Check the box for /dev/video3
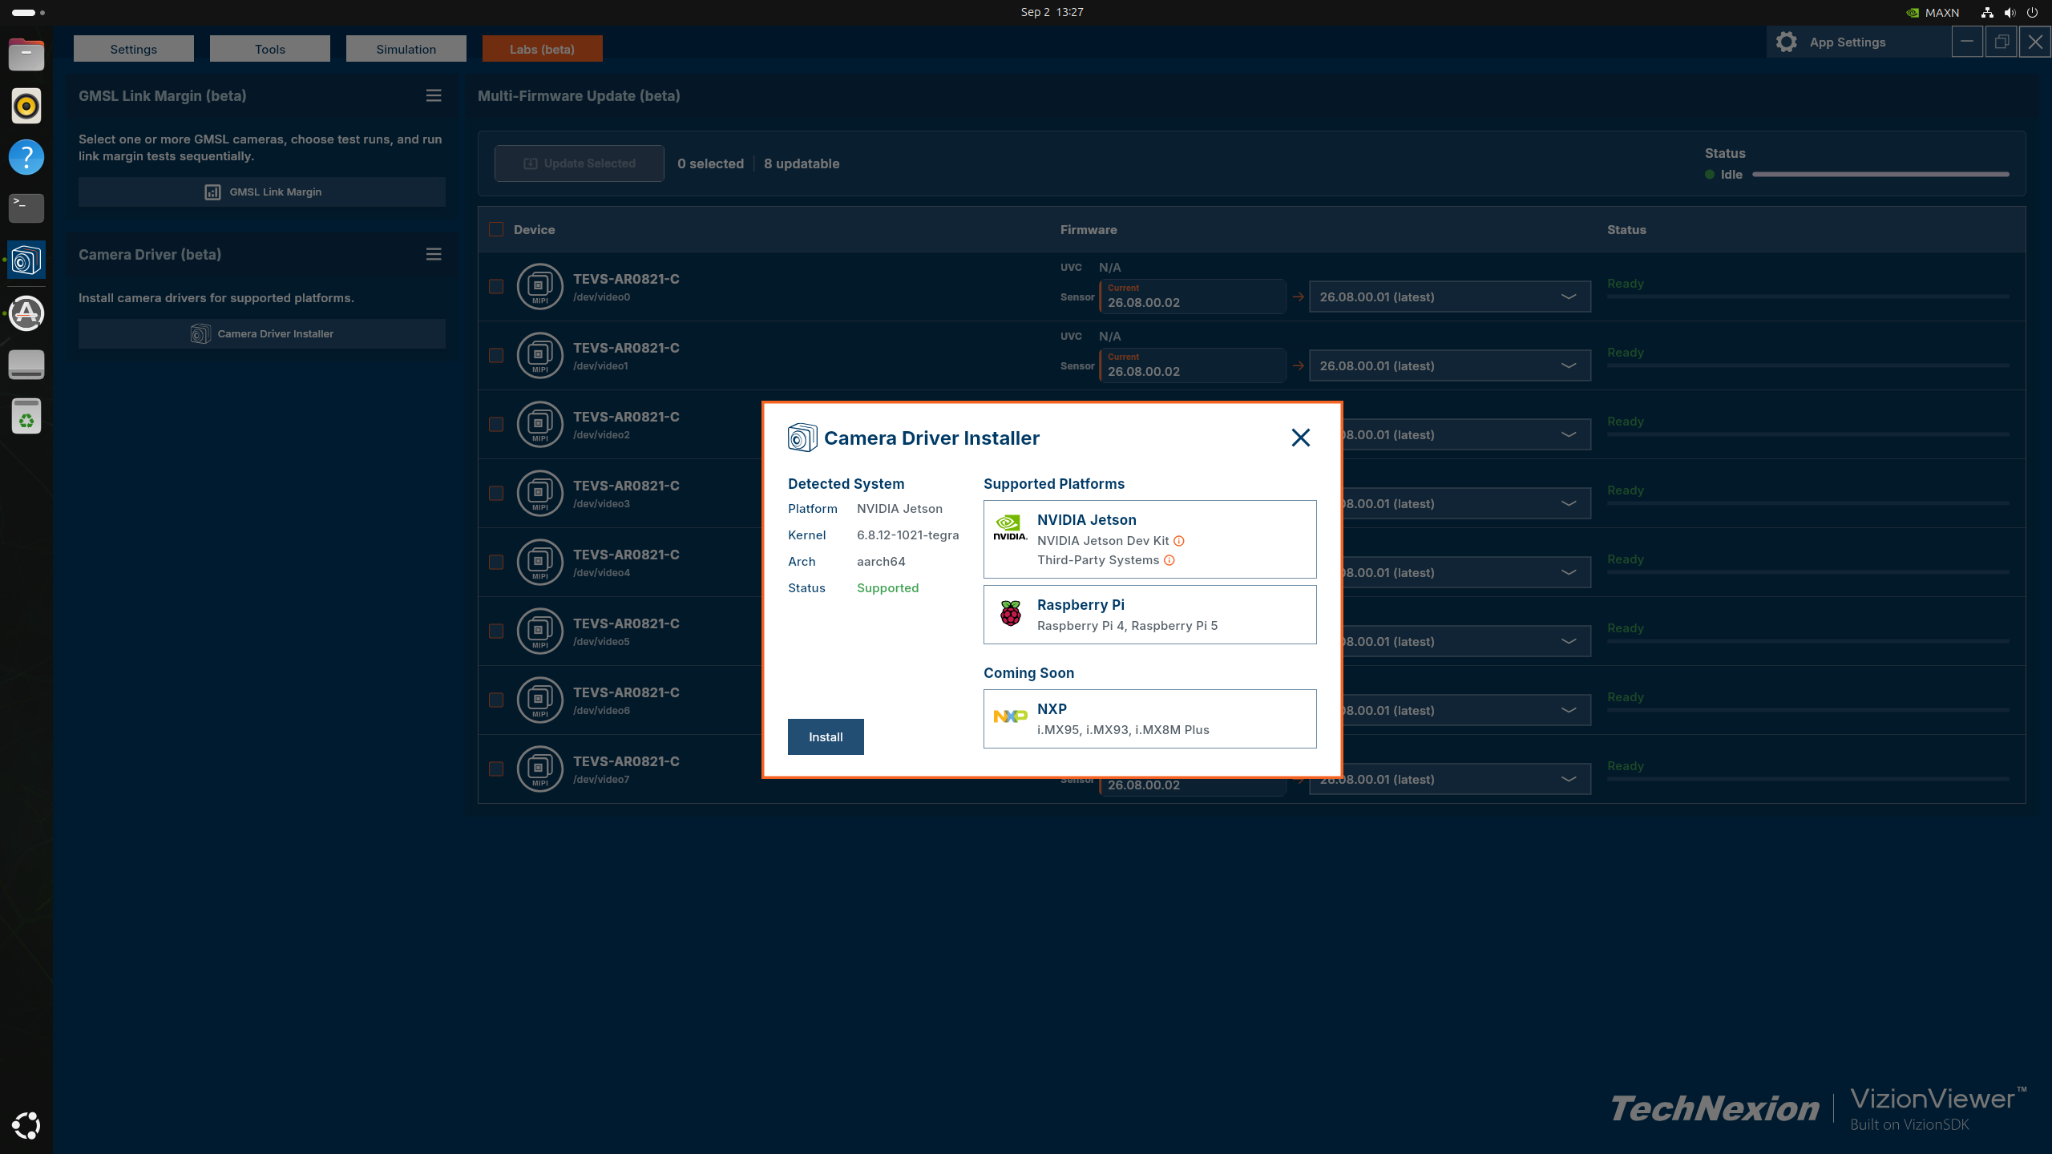The image size is (2052, 1154). pos(496,493)
